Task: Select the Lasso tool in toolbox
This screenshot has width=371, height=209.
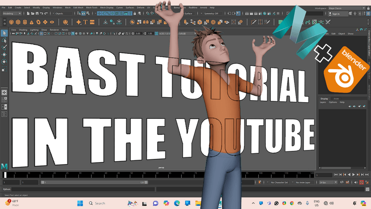Action: 4,40
